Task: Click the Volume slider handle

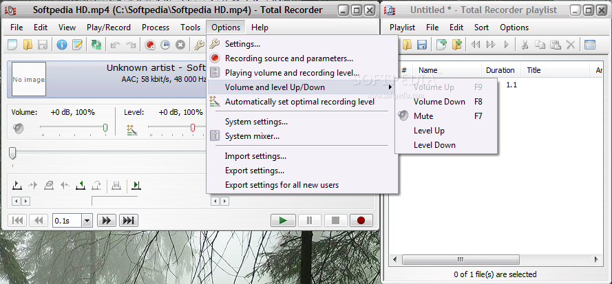Action: [x=105, y=128]
